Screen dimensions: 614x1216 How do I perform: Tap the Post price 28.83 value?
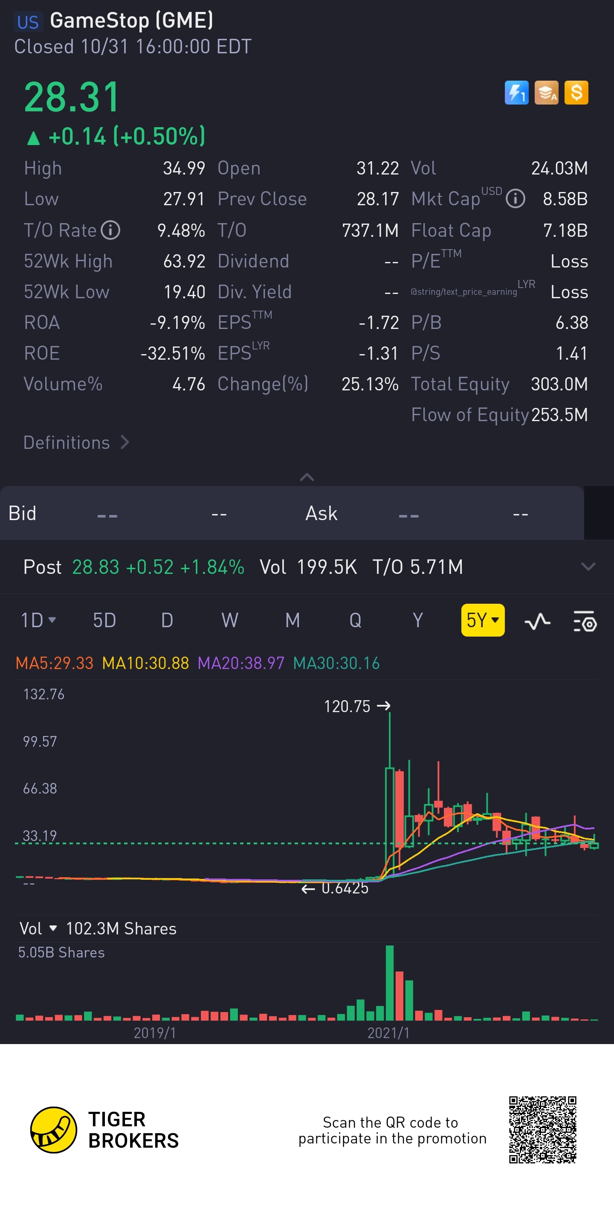click(x=96, y=567)
